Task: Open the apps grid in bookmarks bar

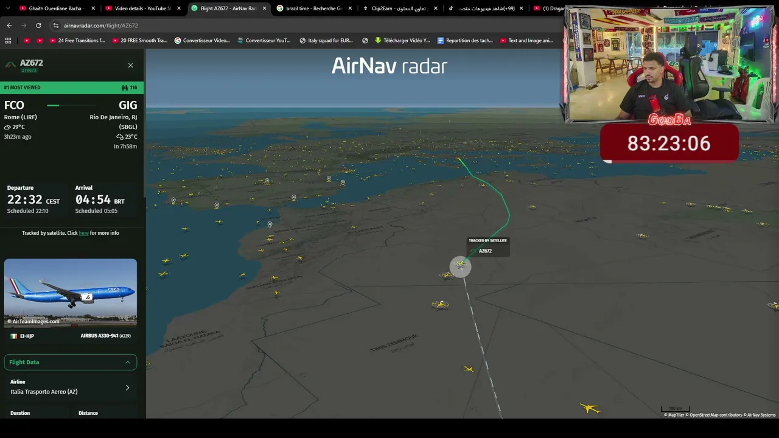Action: pyautogui.click(x=8, y=41)
